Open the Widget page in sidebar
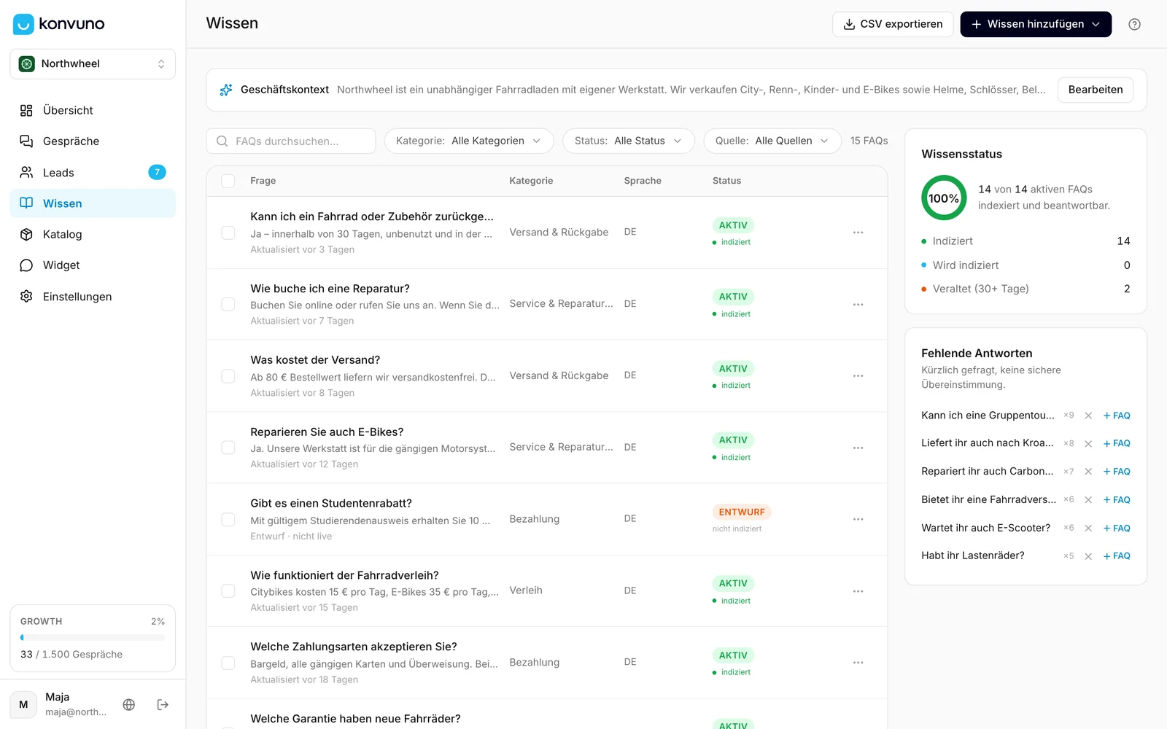The width and height of the screenshot is (1167, 729). tap(93, 265)
